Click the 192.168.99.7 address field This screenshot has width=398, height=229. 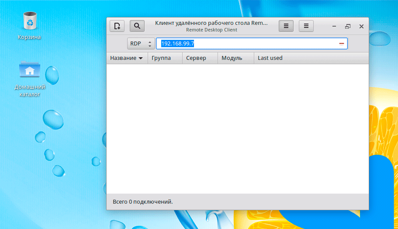[x=245, y=44]
